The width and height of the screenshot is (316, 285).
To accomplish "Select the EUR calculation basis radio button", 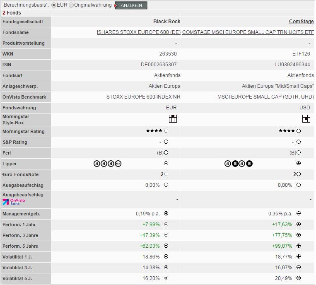I will 53,5.
